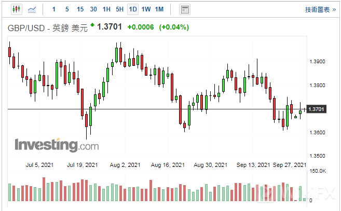The image size is (341, 211).
Task: Switch to the 30-minute interval
Action: [93, 9]
